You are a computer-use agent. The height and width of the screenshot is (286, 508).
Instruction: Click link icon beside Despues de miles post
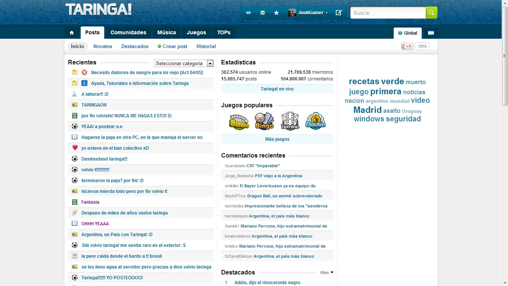coord(74,213)
